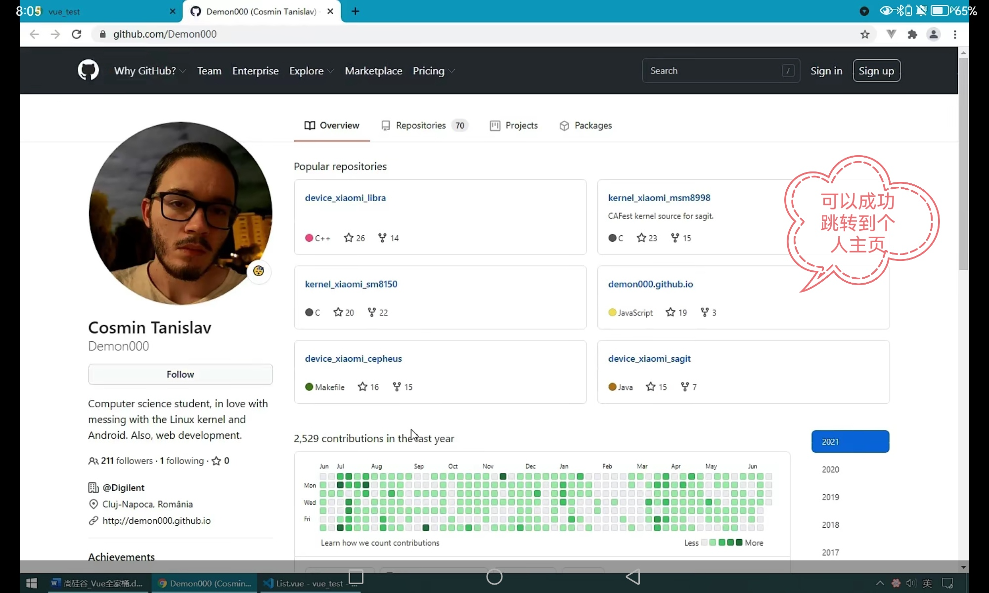
Task: Reload the page with the refresh icon
Action: (x=76, y=34)
